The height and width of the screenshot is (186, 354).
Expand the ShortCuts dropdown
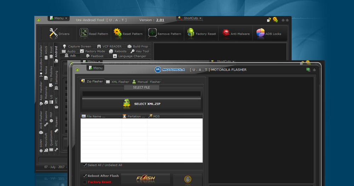tap(190, 18)
